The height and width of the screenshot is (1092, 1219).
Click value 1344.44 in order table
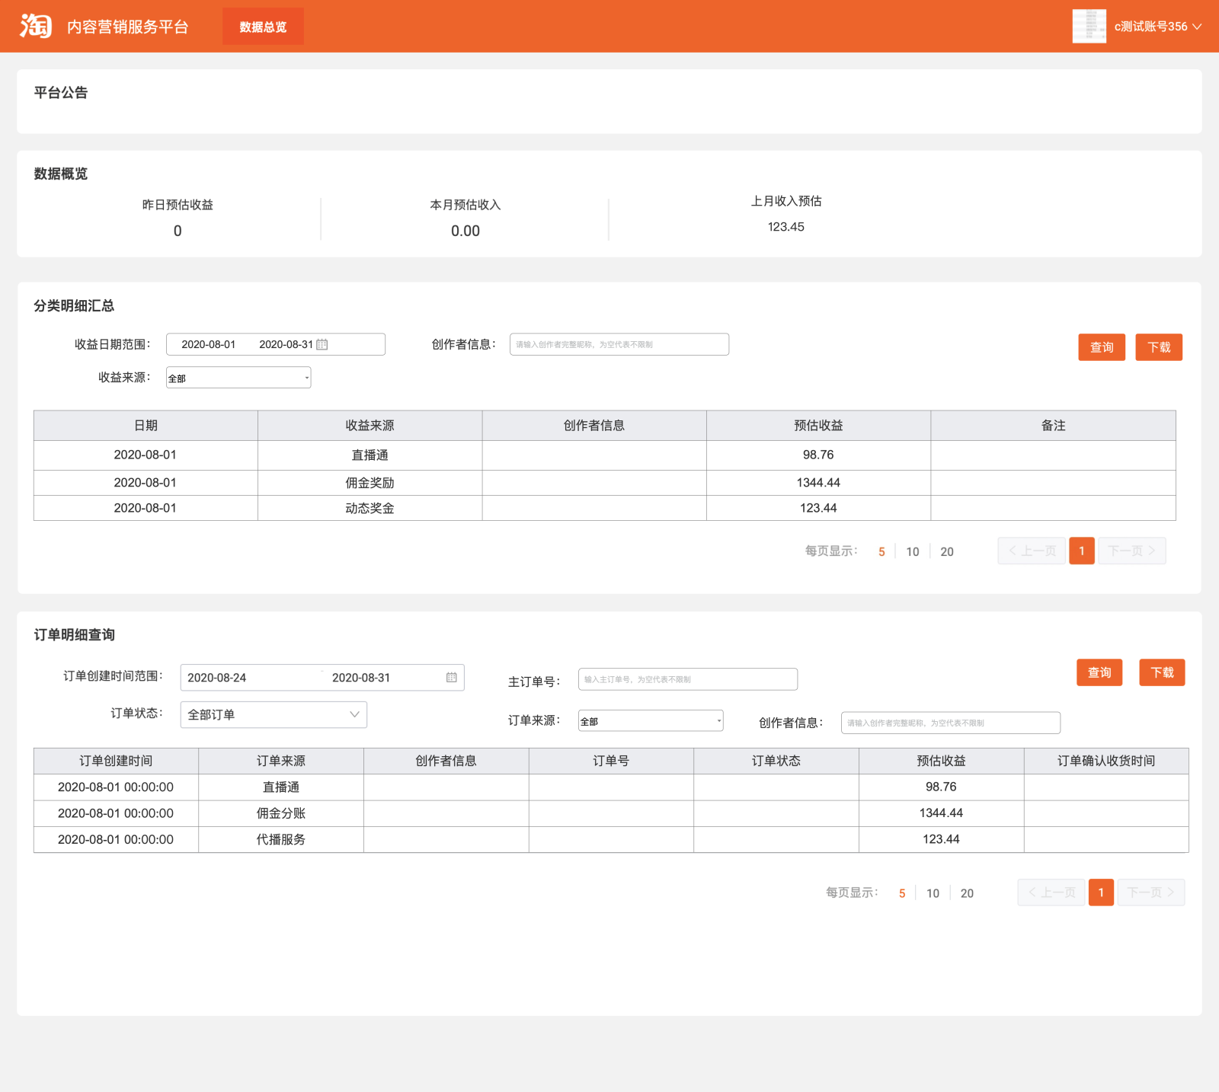[x=941, y=813]
